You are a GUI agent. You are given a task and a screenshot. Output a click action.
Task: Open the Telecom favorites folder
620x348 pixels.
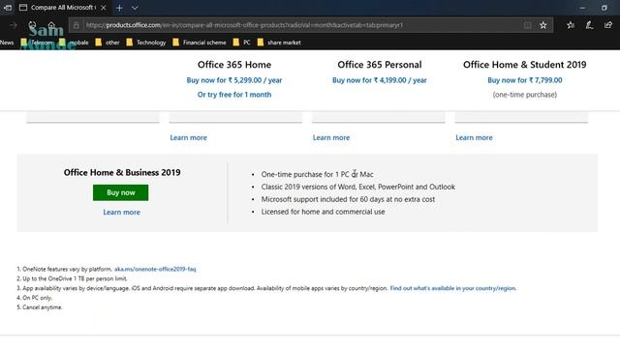pyautogui.click(x=37, y=43)
